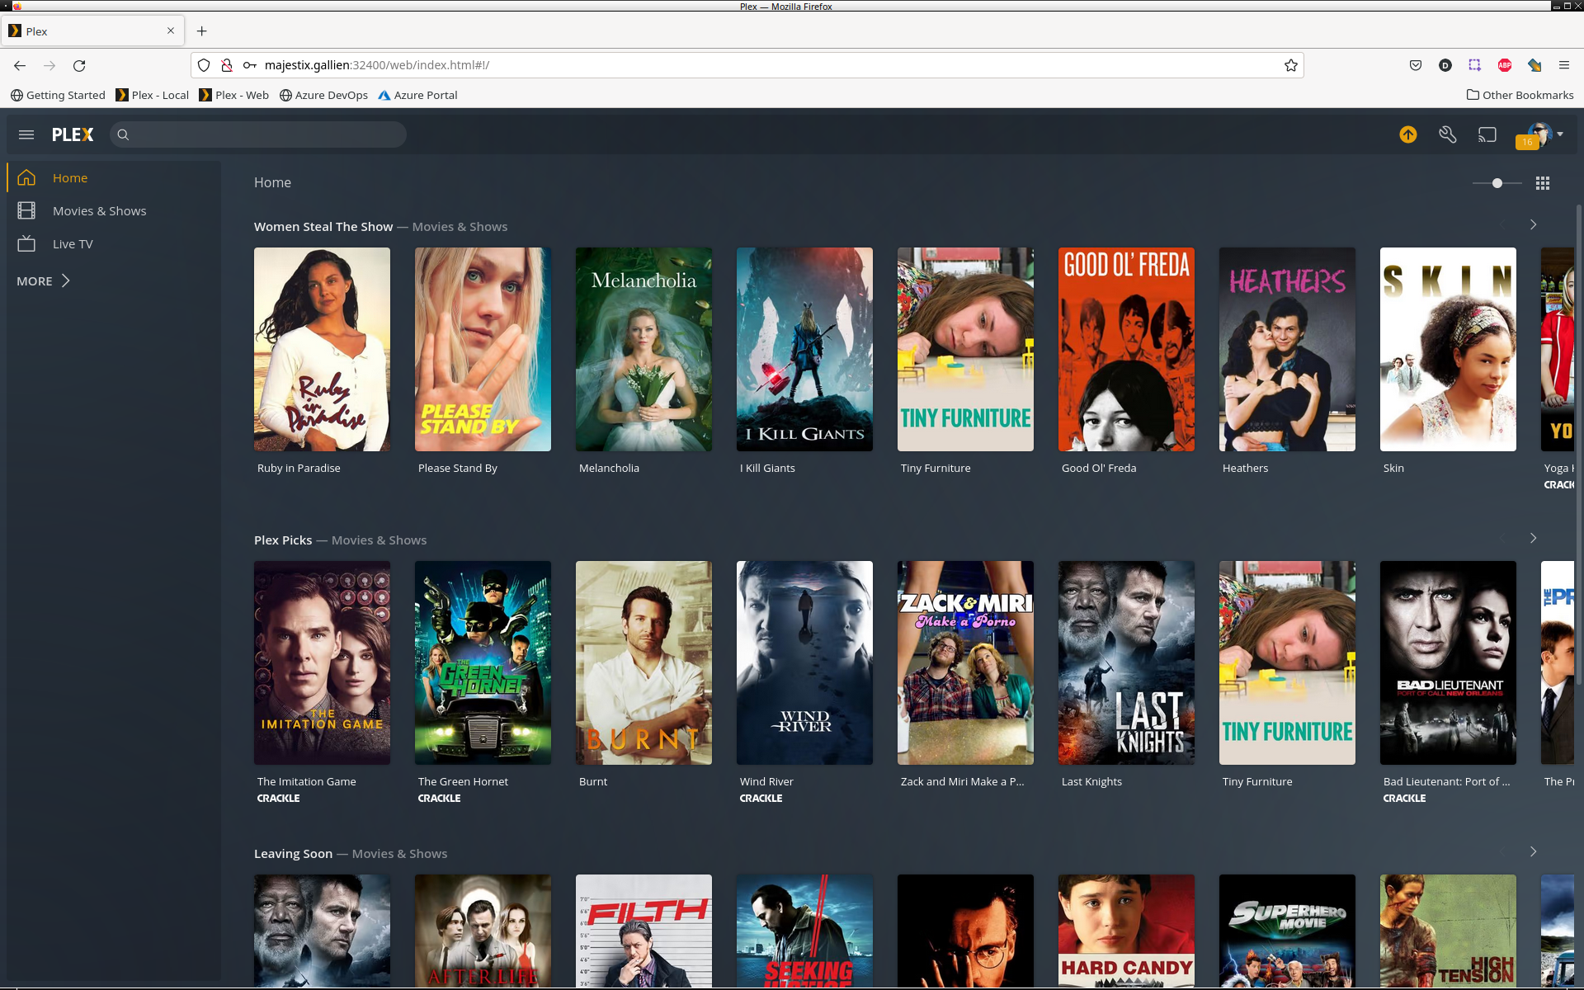The image size is (1584, 990).
Task: Open the Ruby in Paradise poster
Action: click(x=322, y=349)
